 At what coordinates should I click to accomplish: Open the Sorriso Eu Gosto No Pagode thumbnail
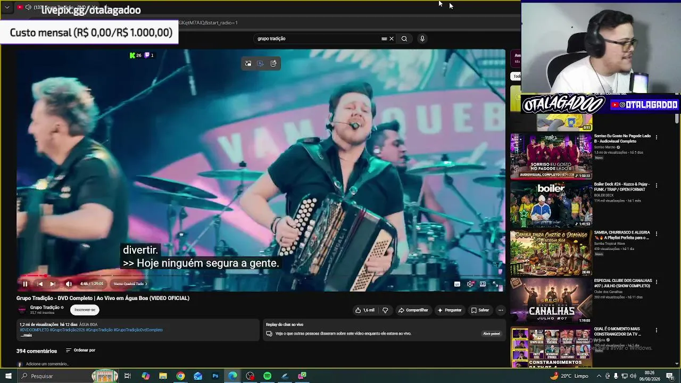pyautogui.click(x=551, y=156)
